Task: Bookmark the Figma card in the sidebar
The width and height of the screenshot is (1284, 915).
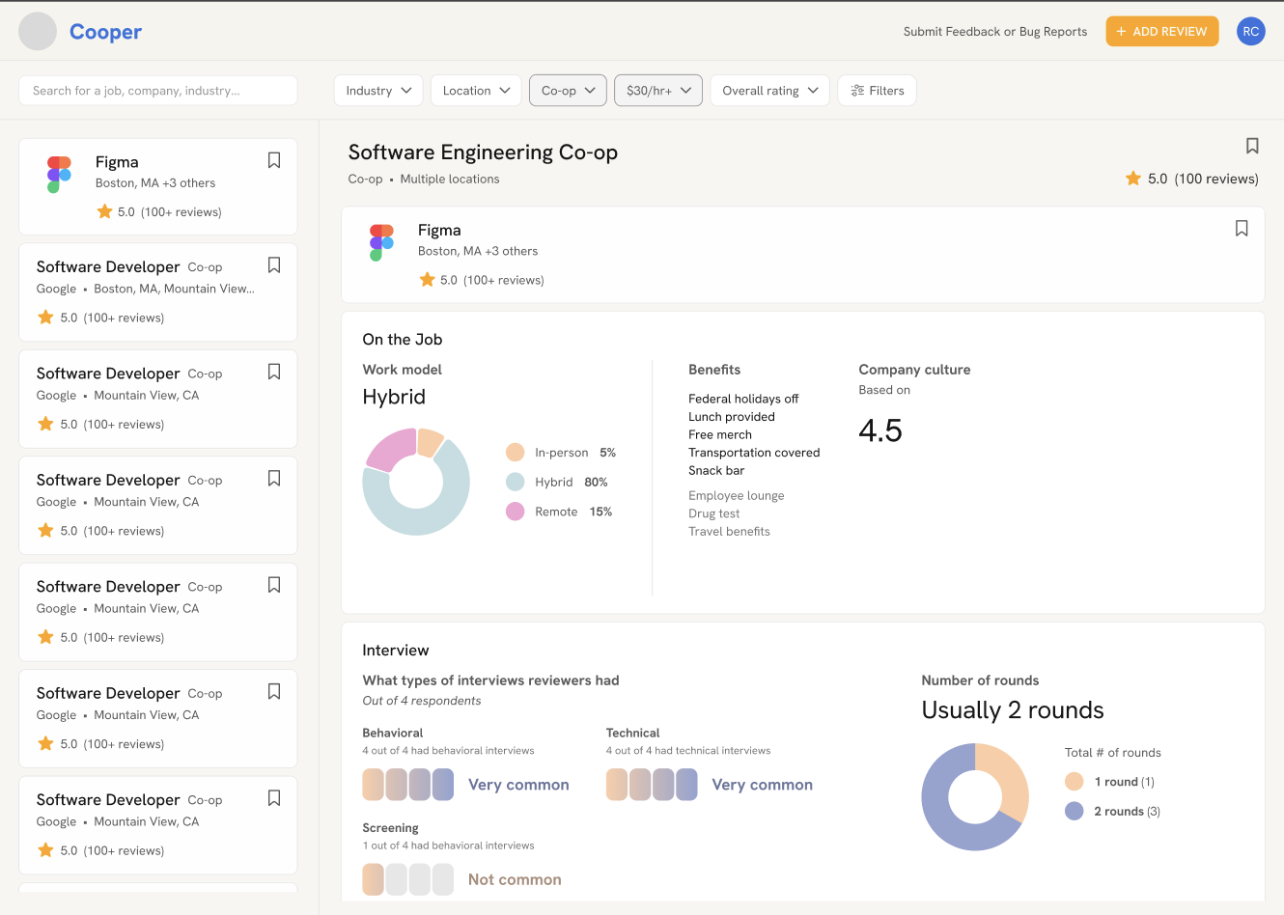Action: [x=274, y=160]
